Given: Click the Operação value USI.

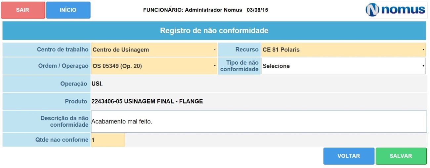Looking at the screenshot, I should click(97, 84).
